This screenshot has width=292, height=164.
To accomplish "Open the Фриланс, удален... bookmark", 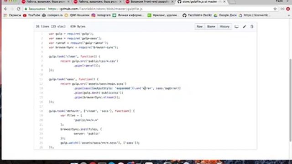I will [x=163, y=15].
